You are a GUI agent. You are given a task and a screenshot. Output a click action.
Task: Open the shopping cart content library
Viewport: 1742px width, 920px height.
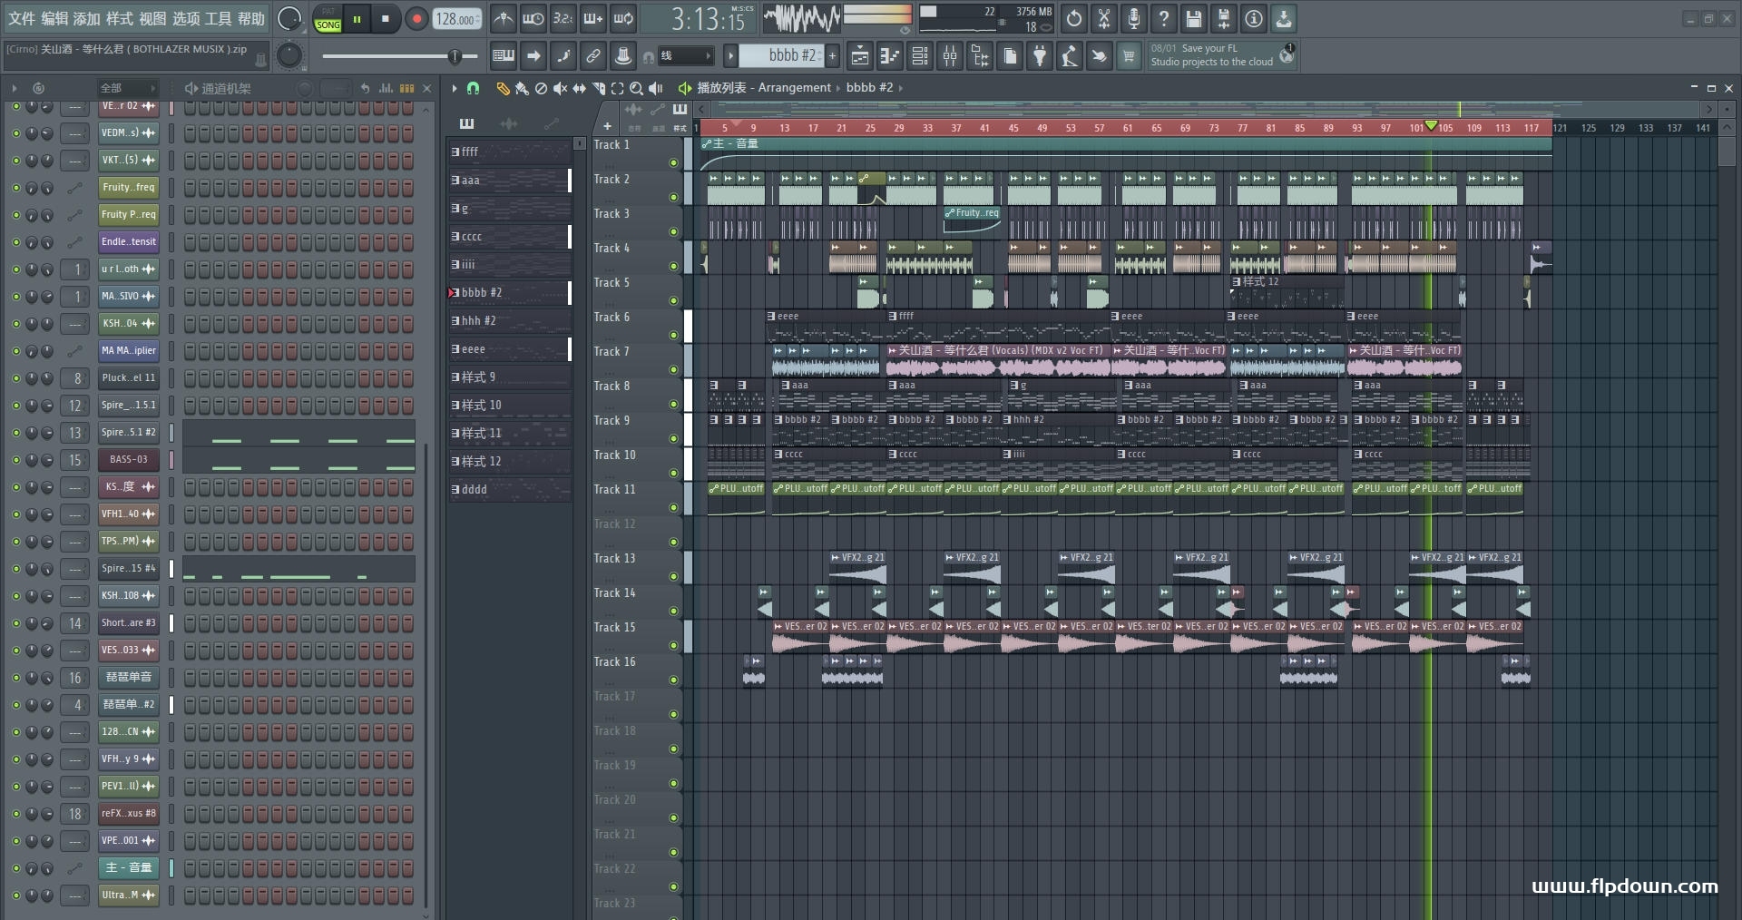1129,56
